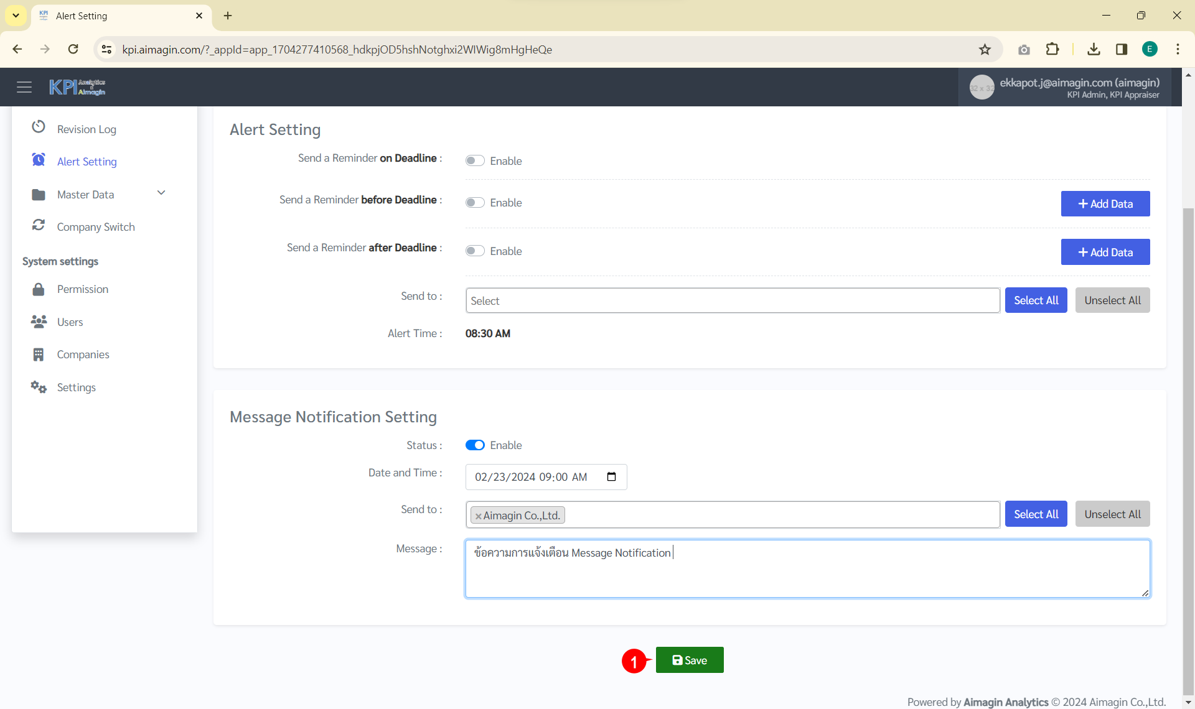Image resolution: width=1195 pixels, height=709 pixels.
Task: Click the Settings gears icon
Action: point(39,387)
